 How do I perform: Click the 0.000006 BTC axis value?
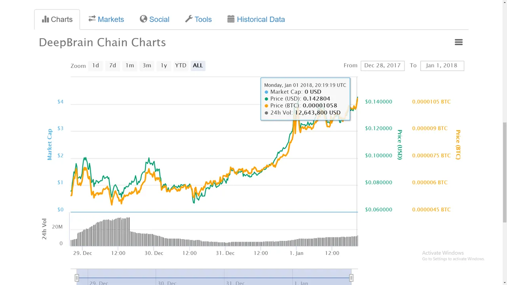tap(430, 182)
